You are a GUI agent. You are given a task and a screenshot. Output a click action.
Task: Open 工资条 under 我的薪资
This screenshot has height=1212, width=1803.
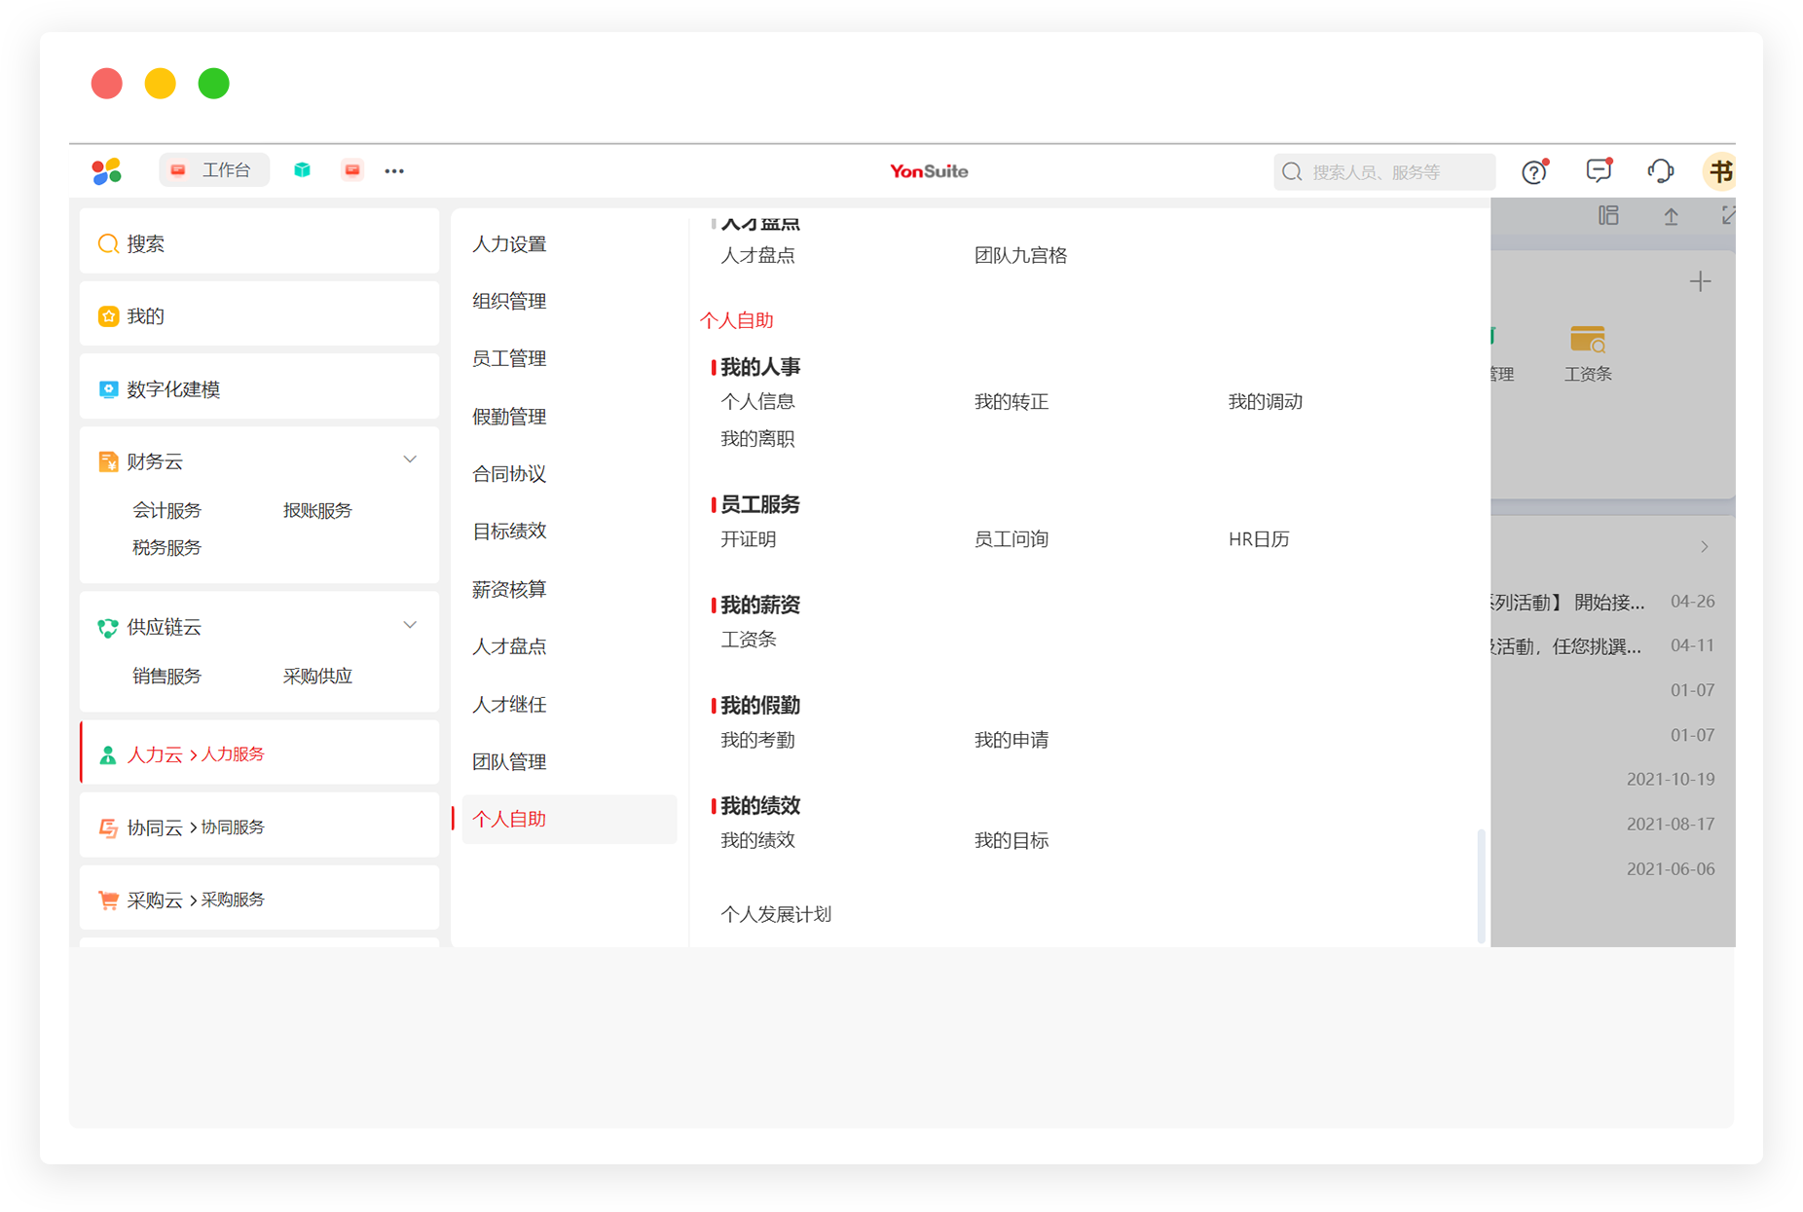[x=748, y=640]
